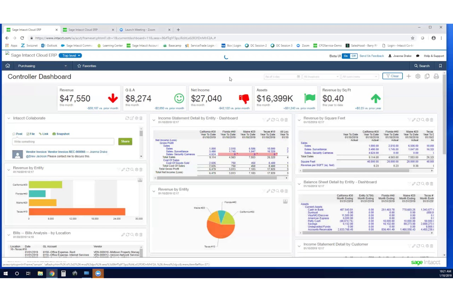The height and width of the screenshot is (302, 453).
Task: Open Joanna Drake user menu
Action: pyautogui.click(x=400, y=56)
